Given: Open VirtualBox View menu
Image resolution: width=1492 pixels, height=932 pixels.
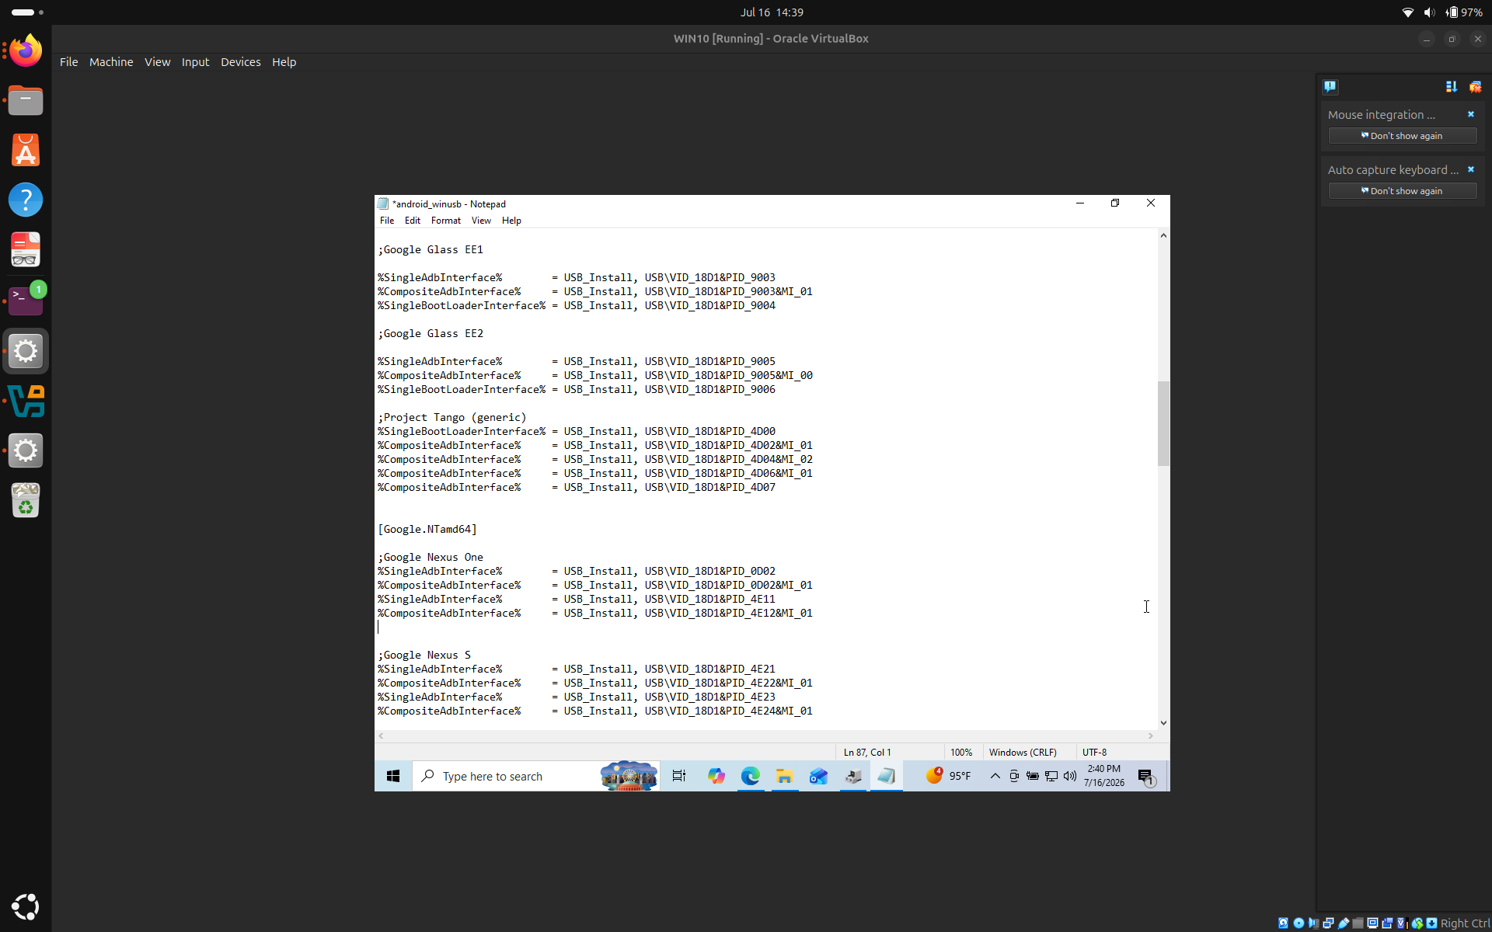Looking at the screenshot, I should tap(157, 62).
